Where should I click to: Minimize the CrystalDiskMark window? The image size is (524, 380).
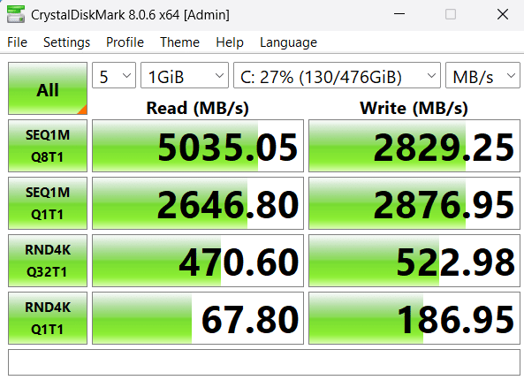pos(399,14)
